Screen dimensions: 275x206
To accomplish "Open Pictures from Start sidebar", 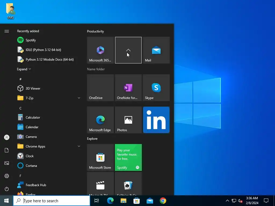I will [x=7, y=163].
